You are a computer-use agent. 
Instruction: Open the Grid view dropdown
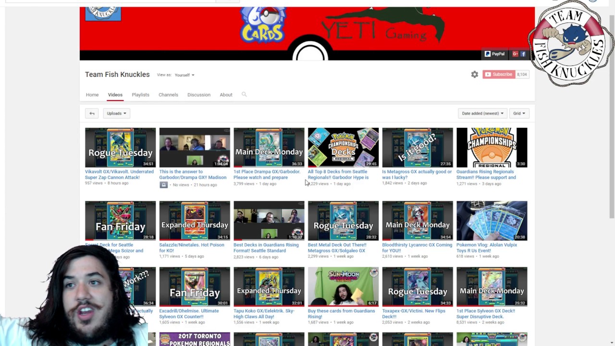click(x=519, y=113)
